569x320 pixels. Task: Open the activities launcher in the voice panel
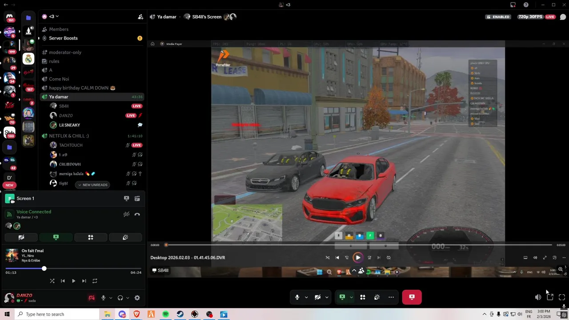pyautogui.click(x=91, y=237)
